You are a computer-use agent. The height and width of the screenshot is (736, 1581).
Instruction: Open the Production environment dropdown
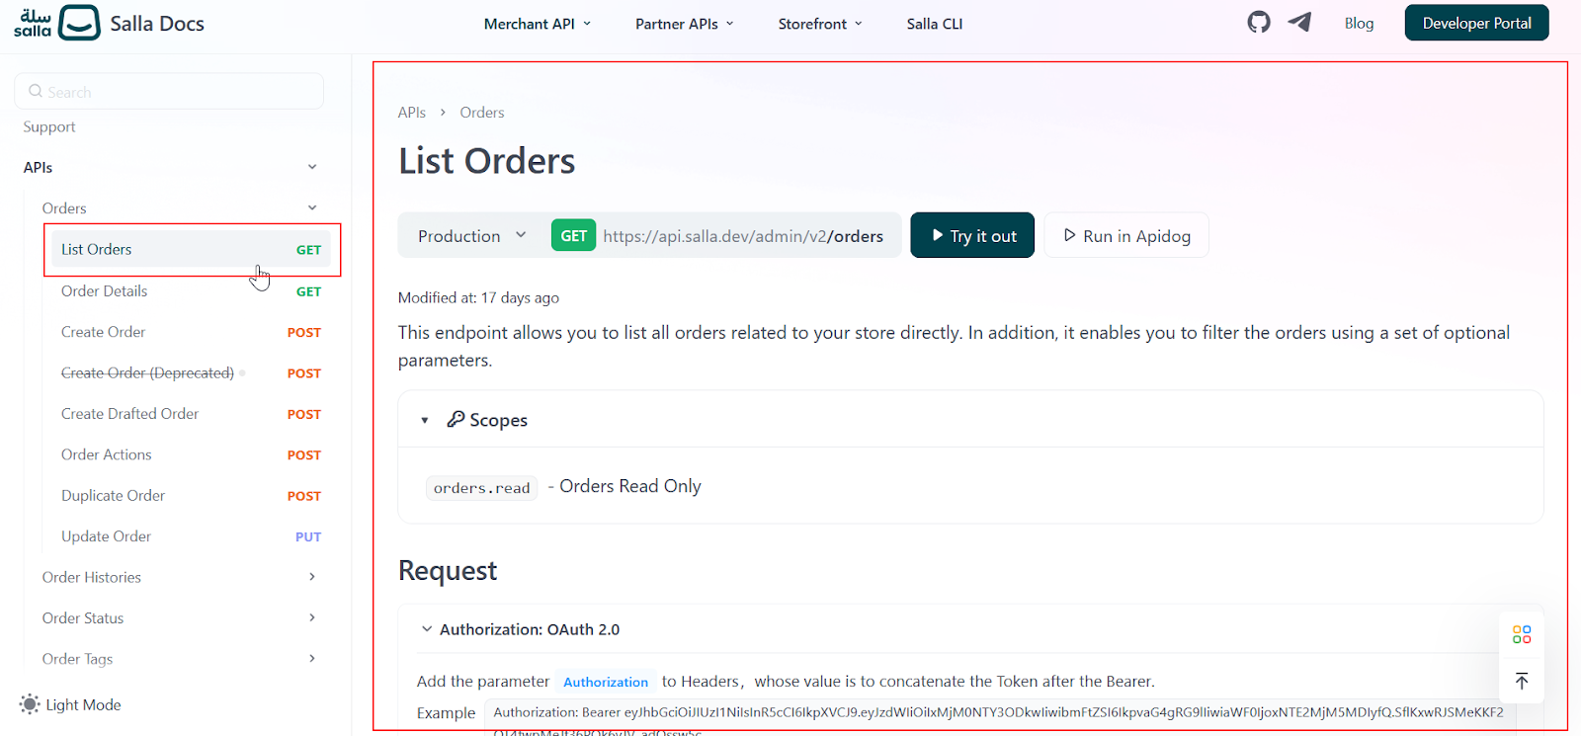point(471,236)
